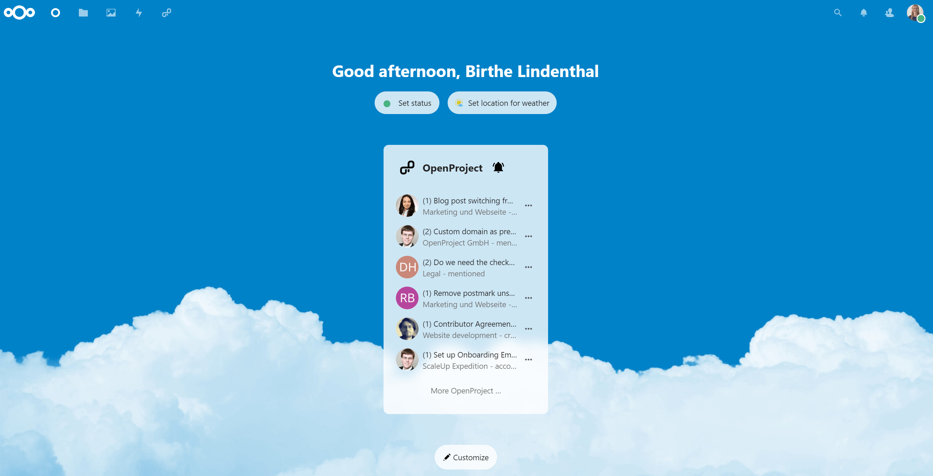
Task: Click the Sharing links icon in navbar
Action: click(167, 12)
